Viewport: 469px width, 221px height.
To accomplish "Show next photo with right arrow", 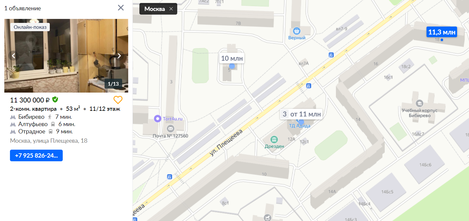I will [x=119, y=56].
